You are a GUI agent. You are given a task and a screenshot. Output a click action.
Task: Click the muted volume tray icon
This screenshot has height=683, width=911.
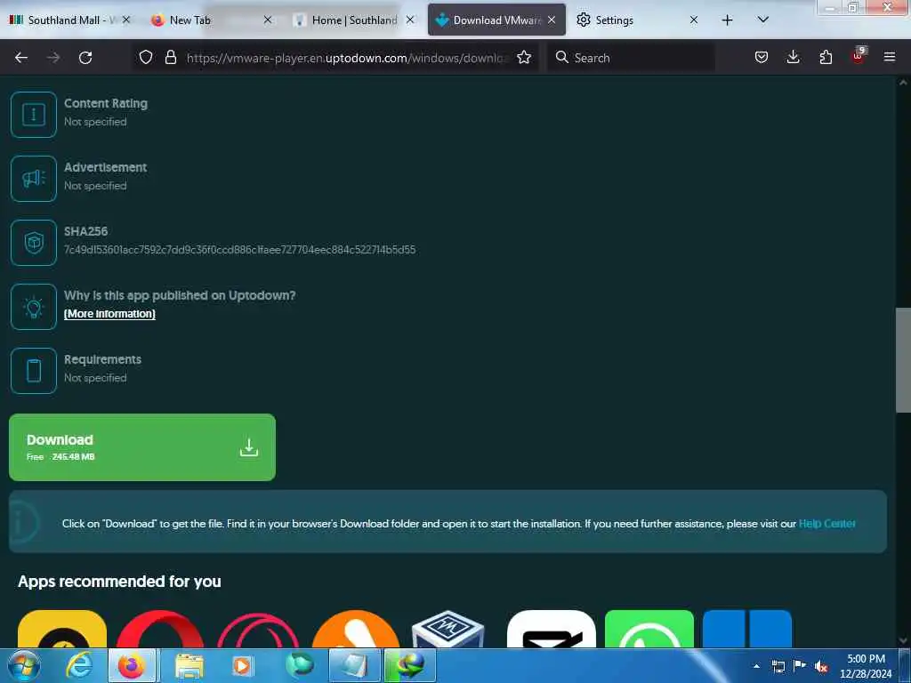821,667
